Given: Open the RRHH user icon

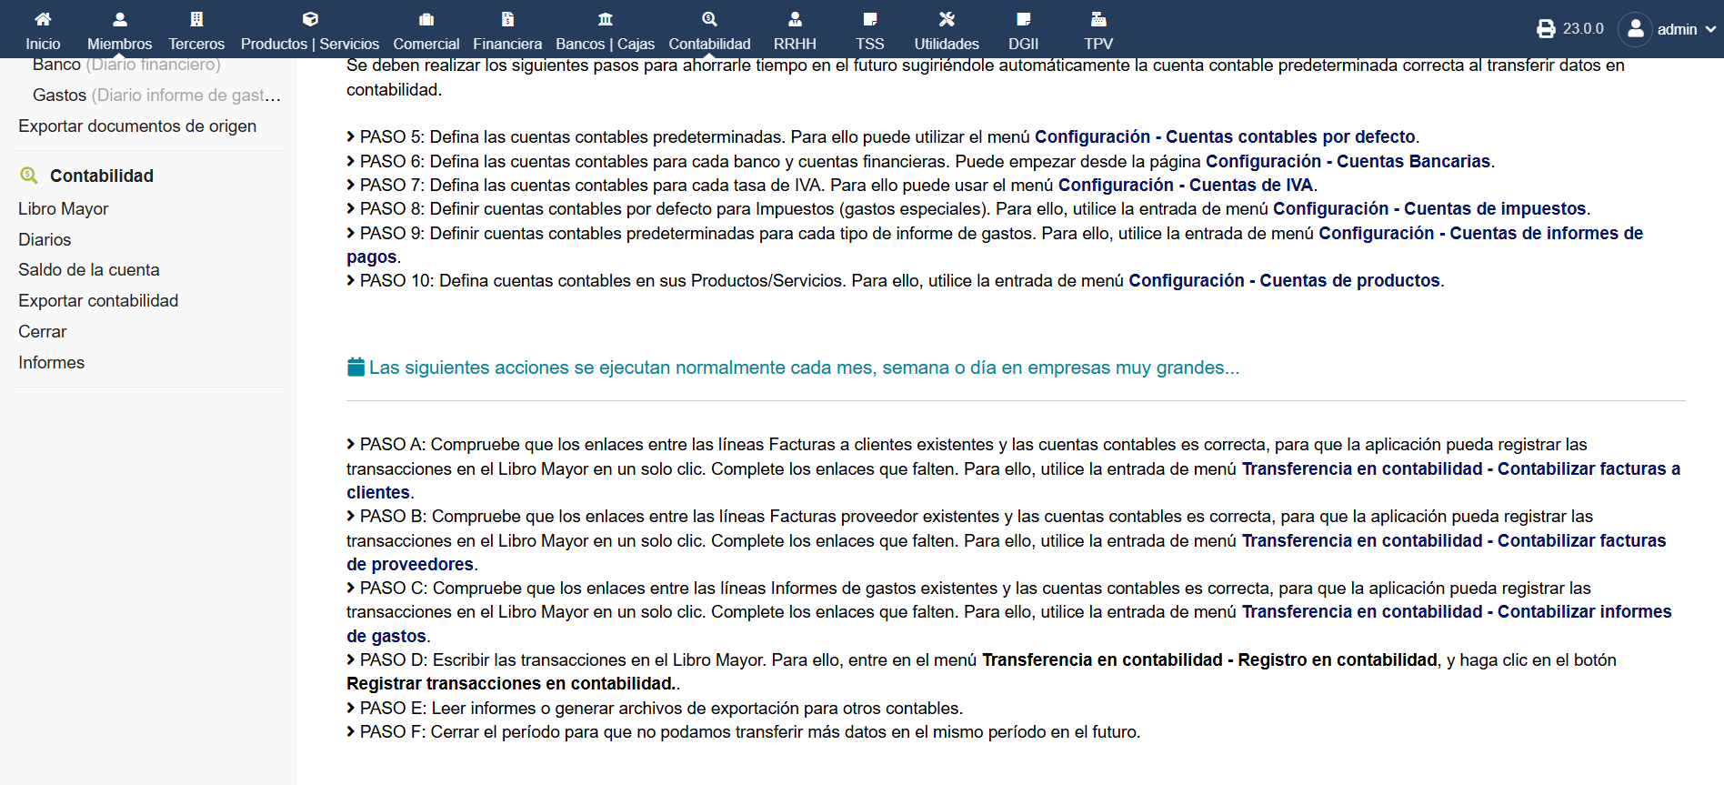Looking at the screenshot, I should tap(795, 19).
